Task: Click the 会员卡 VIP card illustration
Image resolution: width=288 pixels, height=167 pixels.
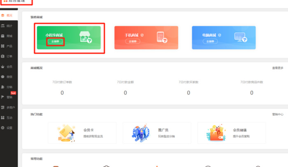Action: (66, 133)
